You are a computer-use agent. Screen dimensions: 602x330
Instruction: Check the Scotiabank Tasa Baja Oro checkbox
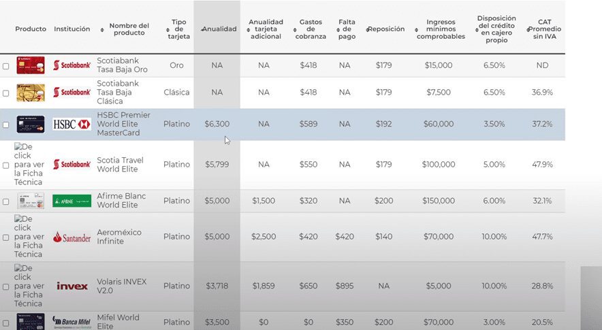[6, 66]
